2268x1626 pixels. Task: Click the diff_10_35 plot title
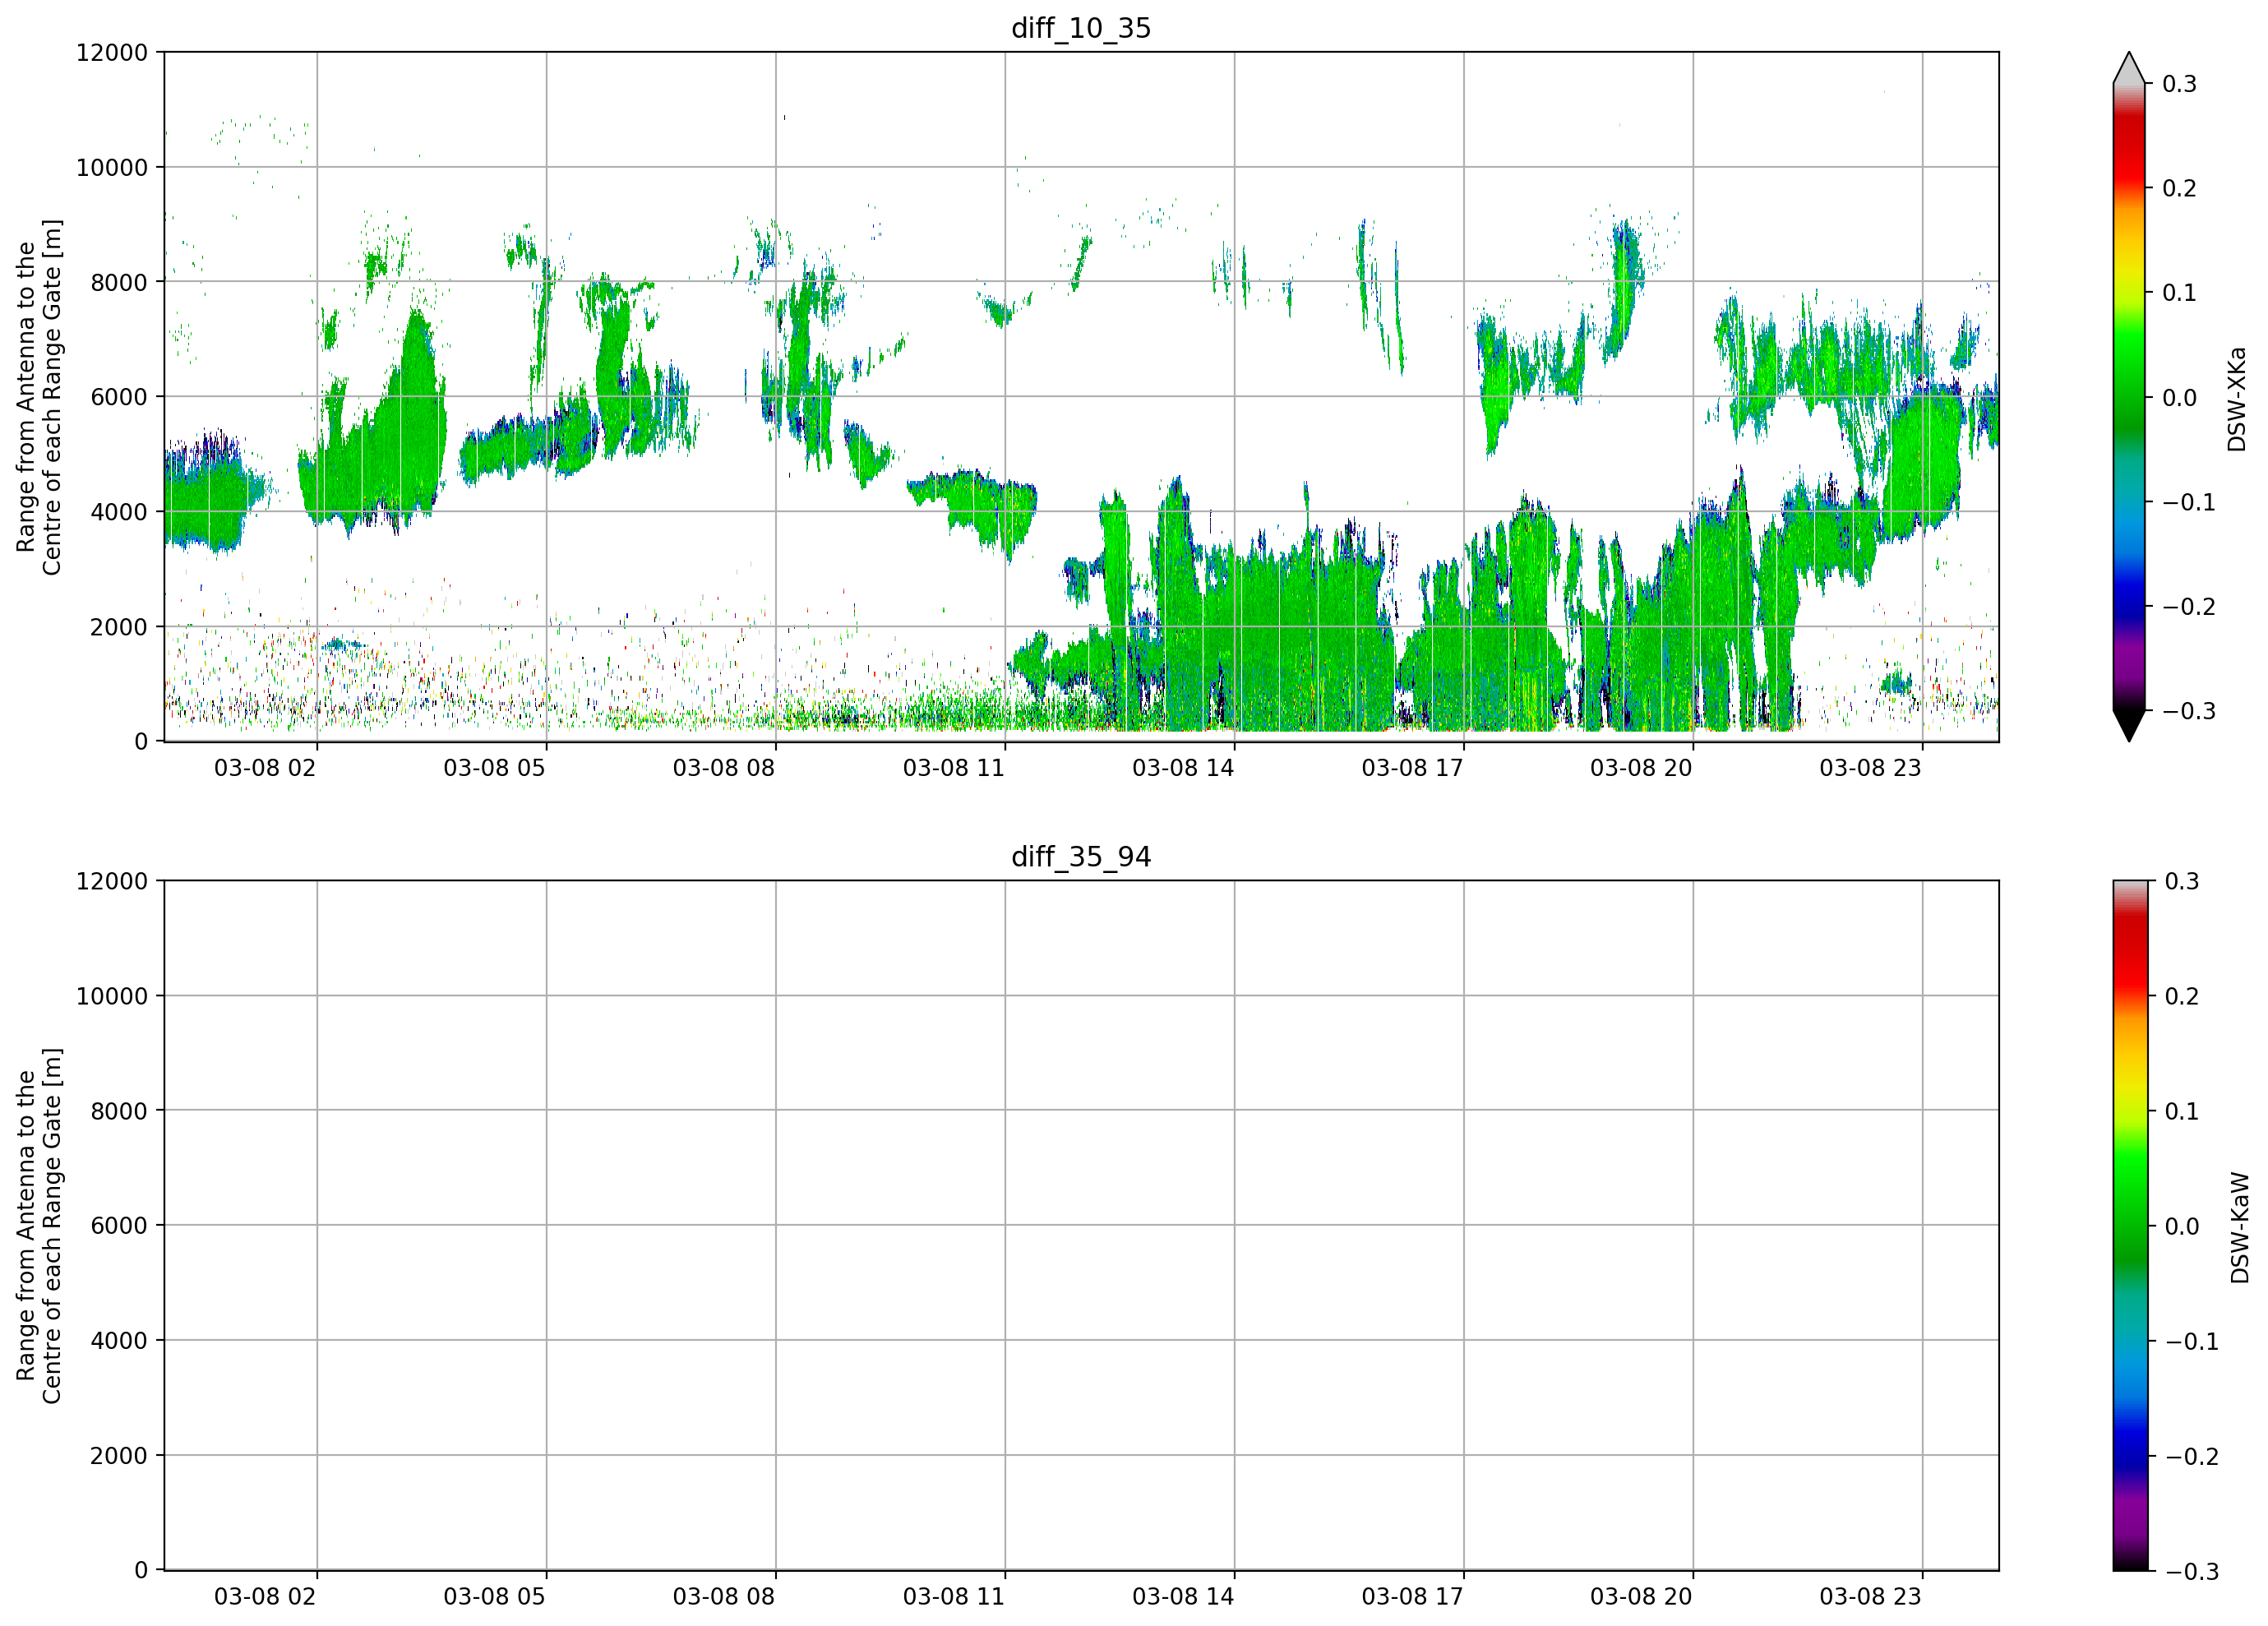click(1081, 28)
